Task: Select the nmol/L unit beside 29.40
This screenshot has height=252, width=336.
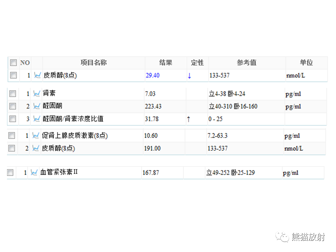Action: coord(296,76)
